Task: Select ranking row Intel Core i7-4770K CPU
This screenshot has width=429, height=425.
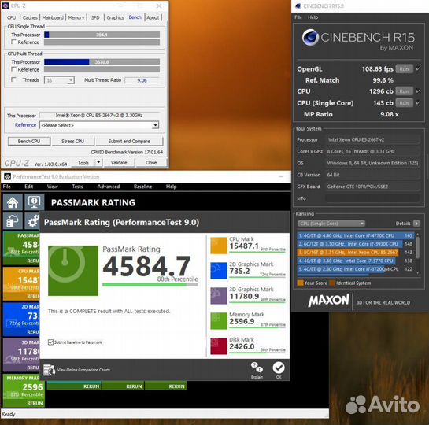Action: click(x=356, y=235)
